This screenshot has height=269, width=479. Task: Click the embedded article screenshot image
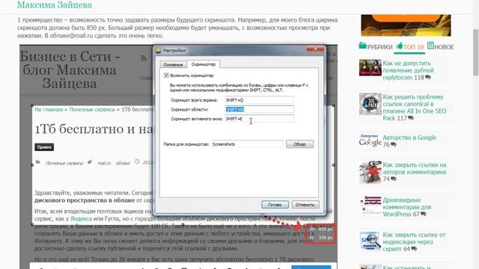tap(178, 157)
